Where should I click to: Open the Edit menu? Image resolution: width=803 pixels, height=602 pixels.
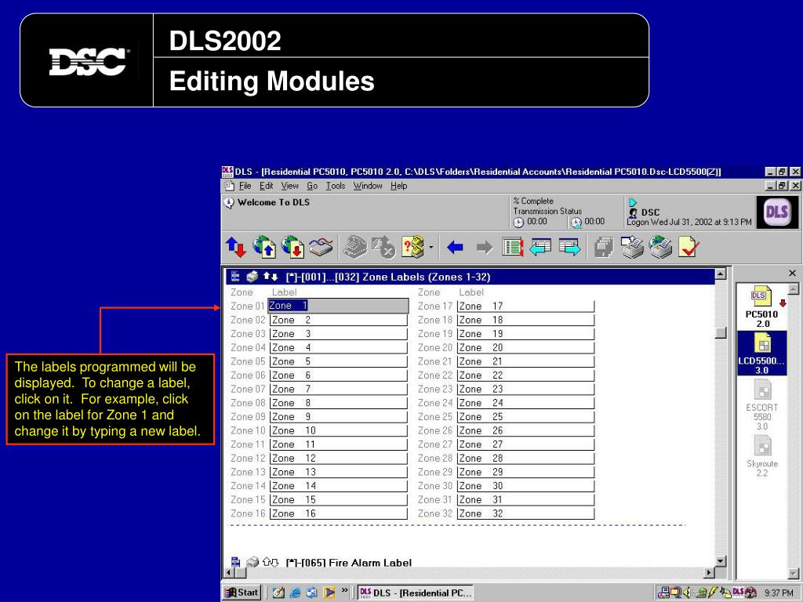coord(267,186)
